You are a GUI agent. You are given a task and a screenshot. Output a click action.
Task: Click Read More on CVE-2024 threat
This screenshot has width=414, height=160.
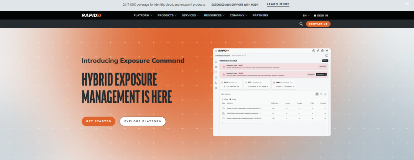[311, 74]
